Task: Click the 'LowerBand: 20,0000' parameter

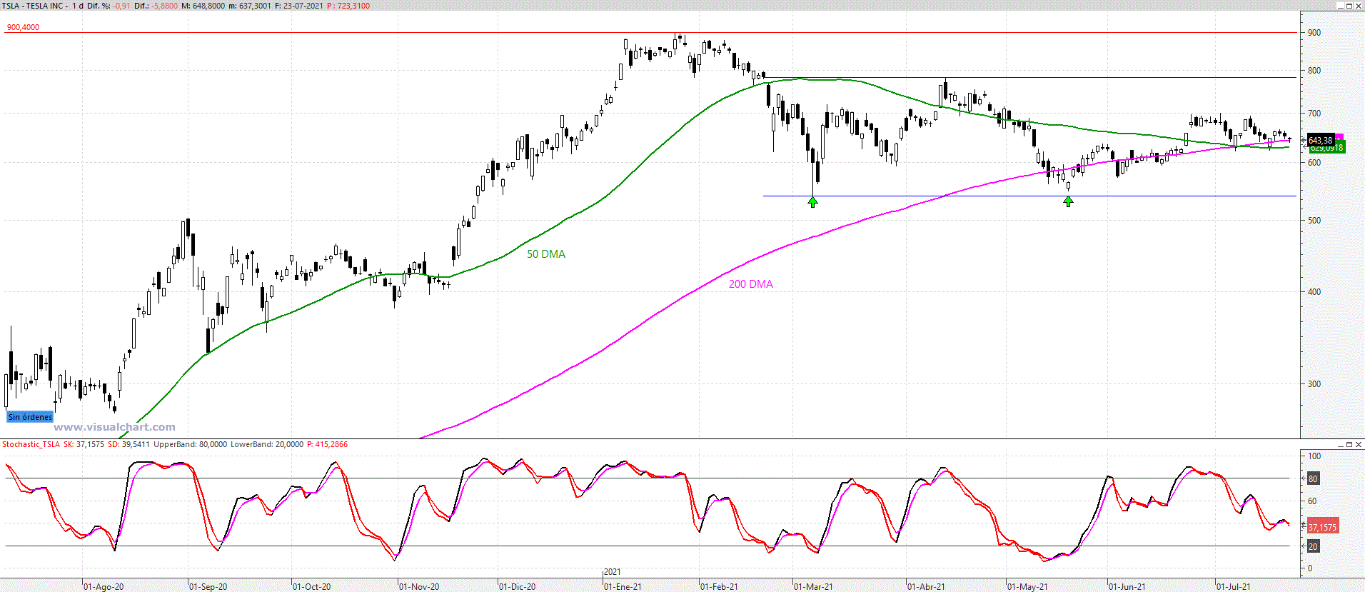Action: point(267,444)
